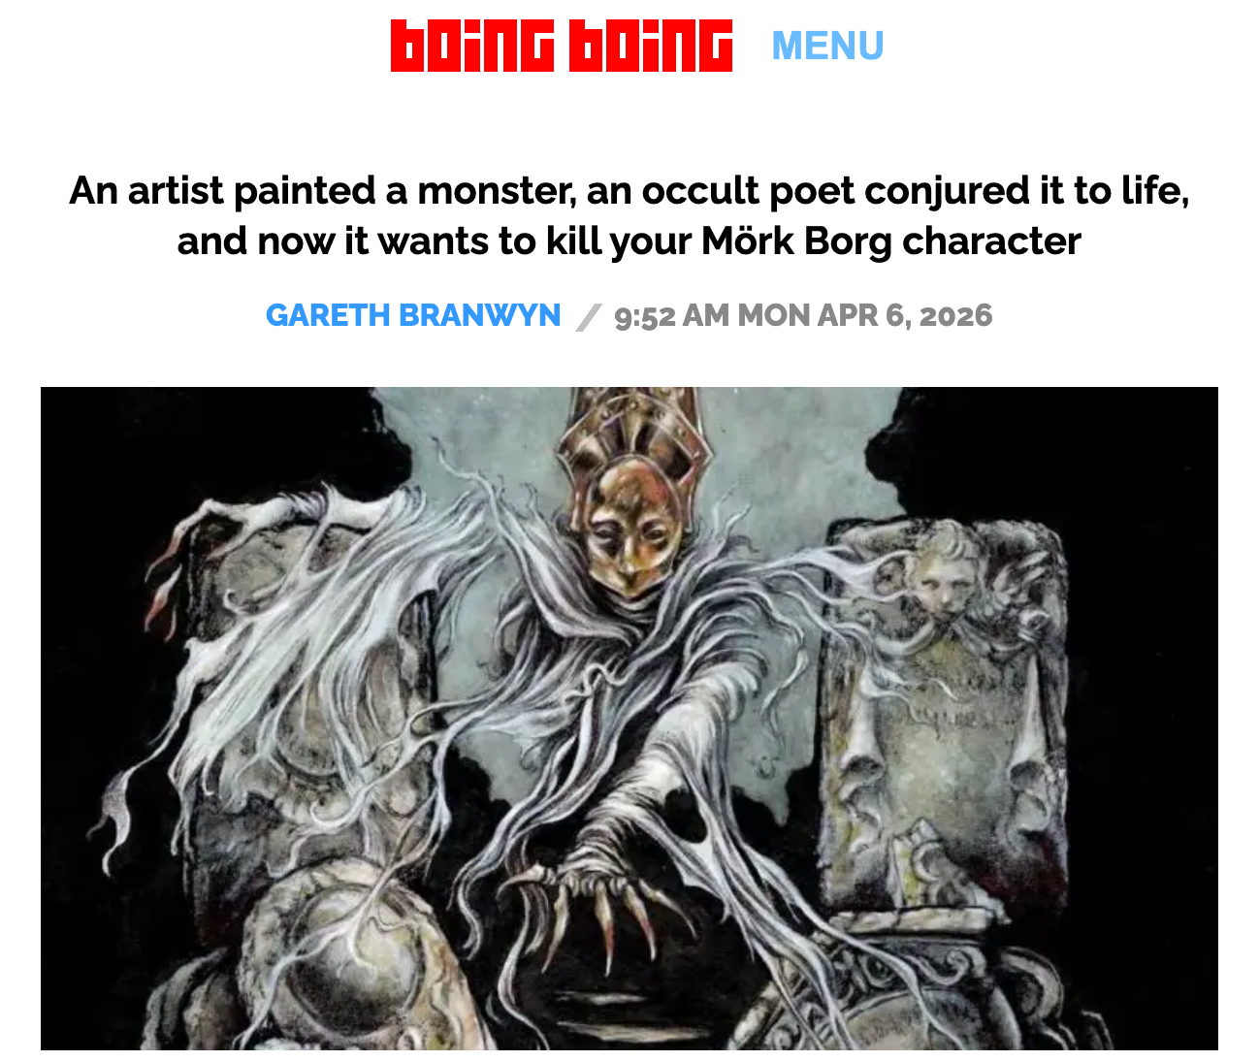Visit Gareth Branwyn's author page
Screen dimensions: 1259x1061
413,315
